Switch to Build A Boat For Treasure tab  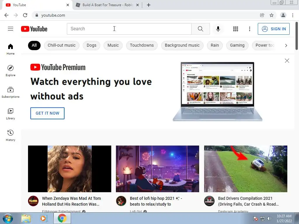click(107, 5)
